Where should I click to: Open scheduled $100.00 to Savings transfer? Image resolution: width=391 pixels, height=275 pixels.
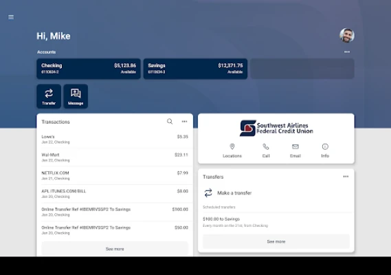coord(276,222)
